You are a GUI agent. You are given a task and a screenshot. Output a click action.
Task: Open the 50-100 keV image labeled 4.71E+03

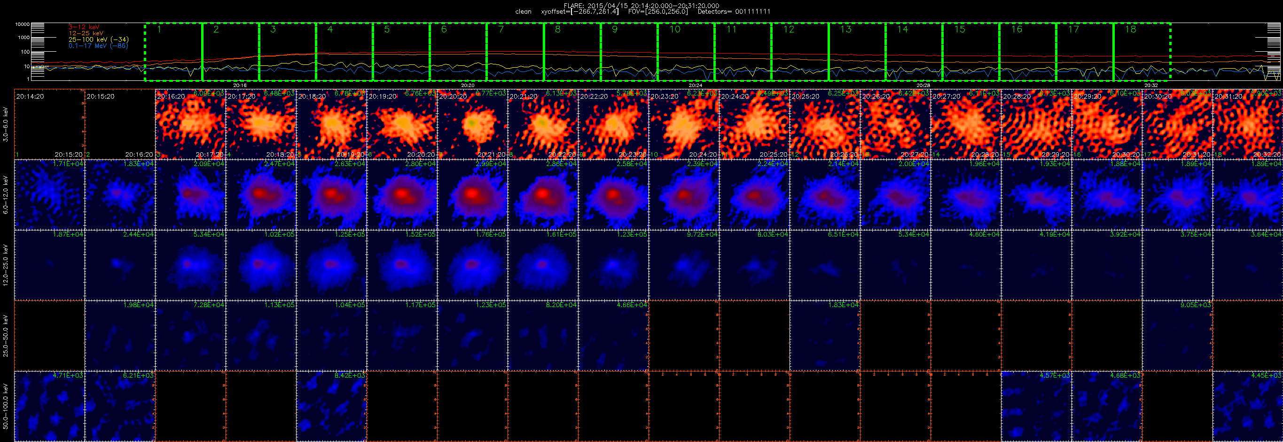click(49, 406)
